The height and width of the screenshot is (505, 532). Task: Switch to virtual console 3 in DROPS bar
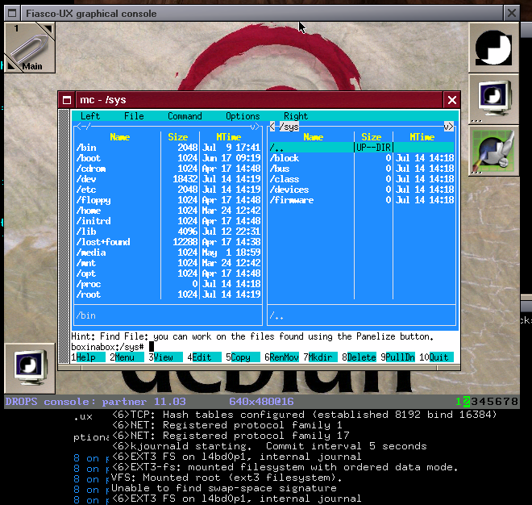coord(474,402)
